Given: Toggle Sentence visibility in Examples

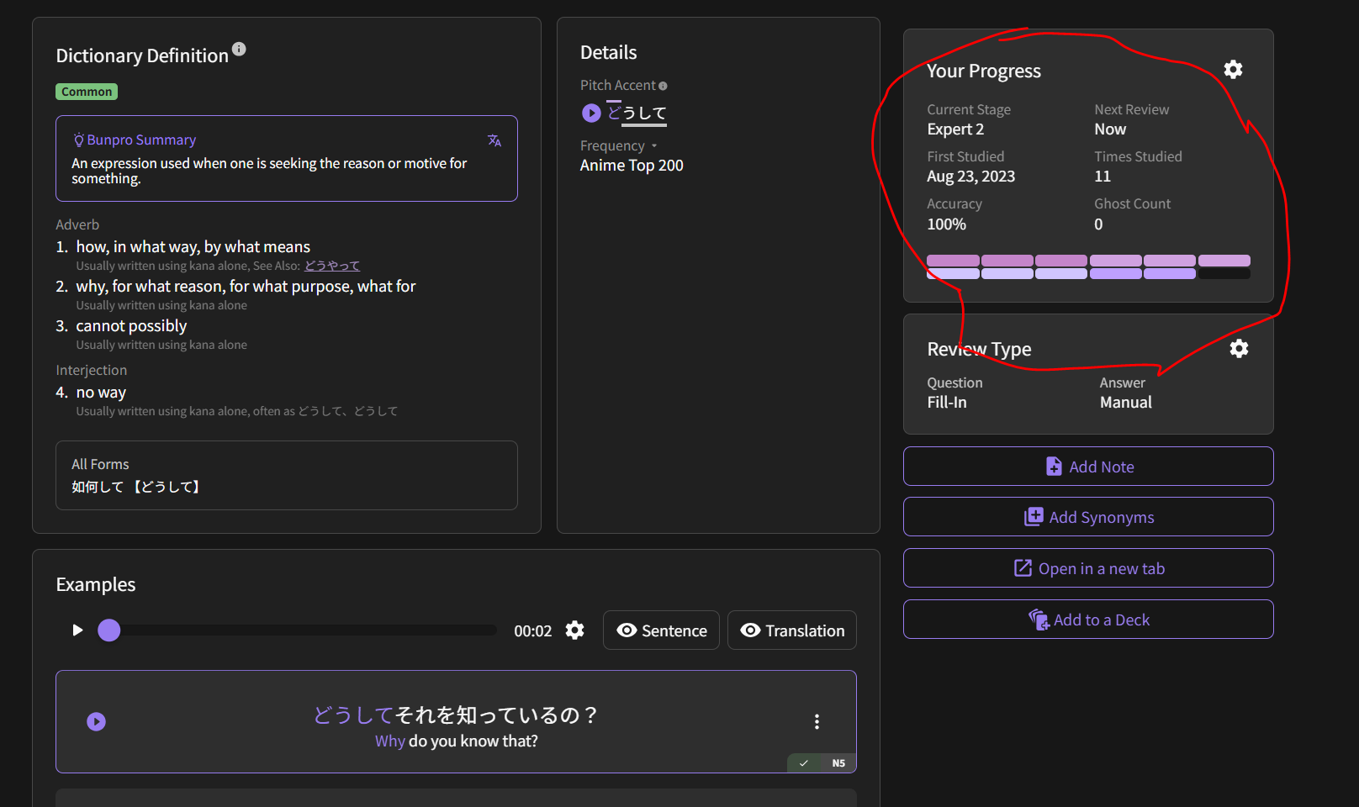Looking at the screenshot, I should 661,630.
